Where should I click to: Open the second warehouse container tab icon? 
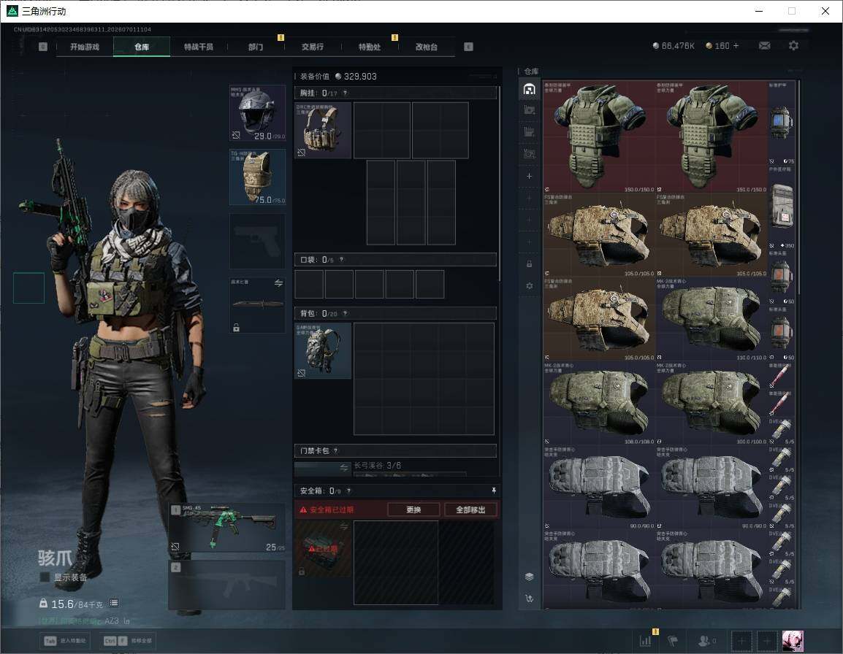[529, 110]
